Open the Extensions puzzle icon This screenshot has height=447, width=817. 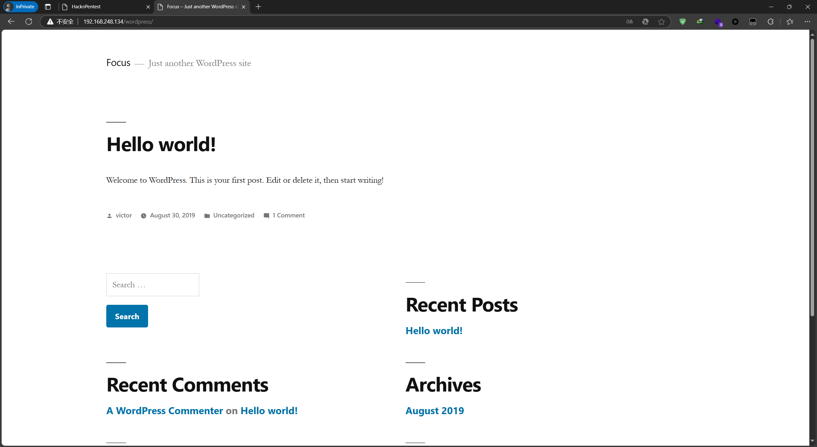770,21
